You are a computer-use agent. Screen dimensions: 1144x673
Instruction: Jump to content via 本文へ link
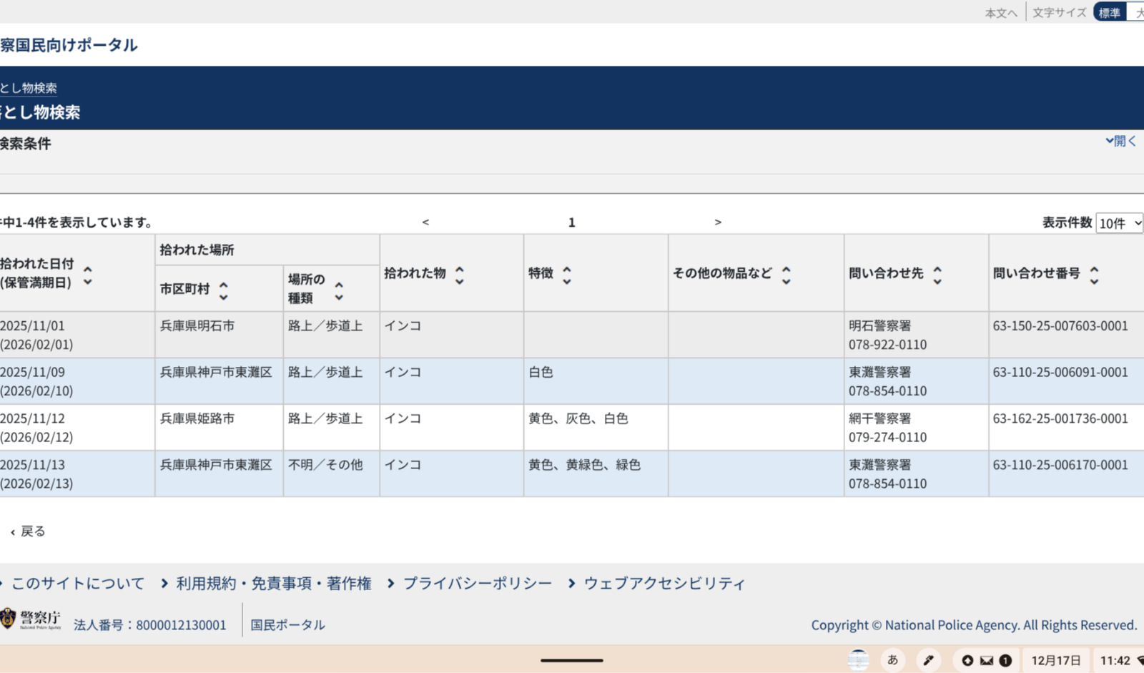point(1000,13)
